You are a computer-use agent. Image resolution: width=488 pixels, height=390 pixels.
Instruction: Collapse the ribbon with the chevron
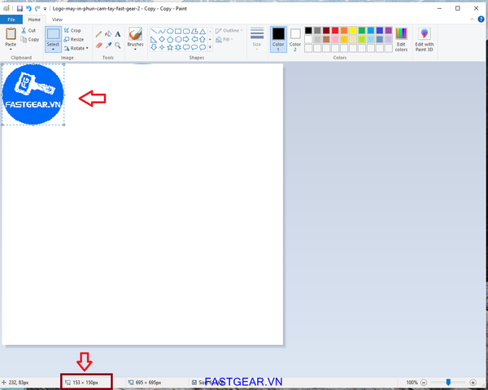click(472, 20)
